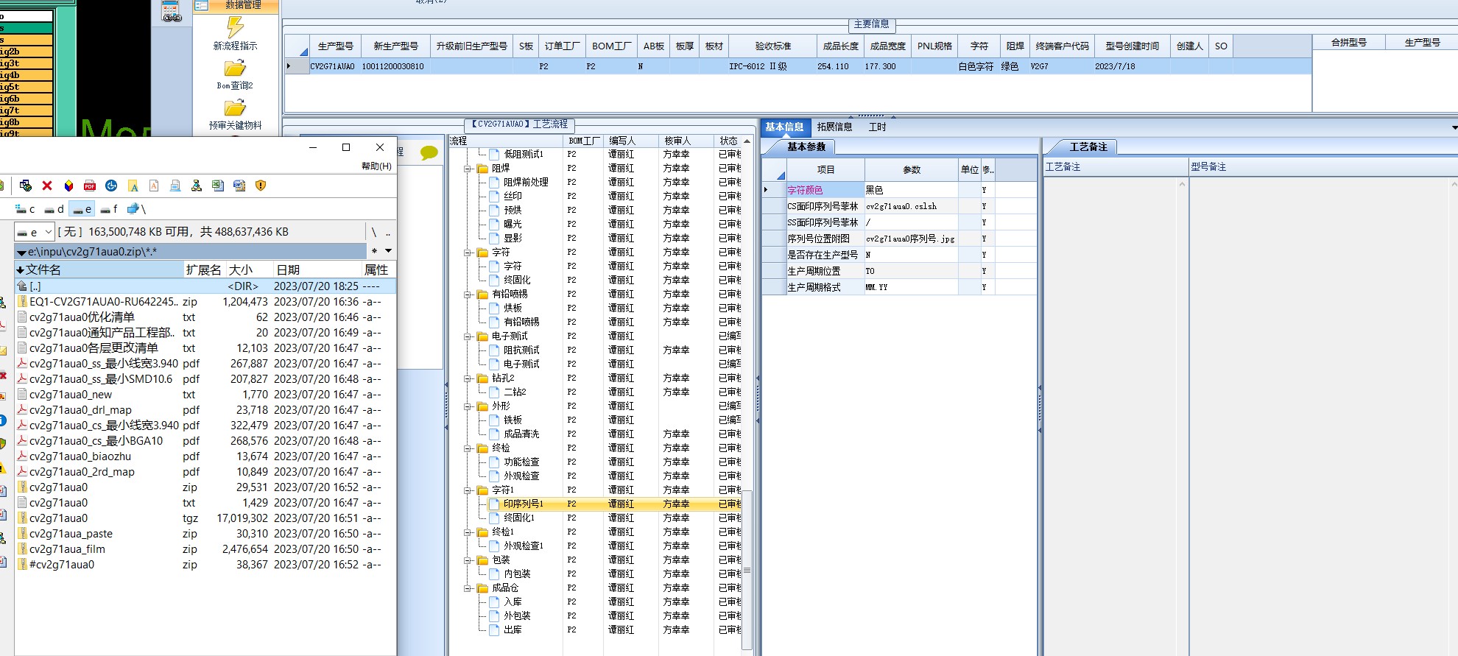Switch to the 工时 tab
This screenshot has width=1458, height=656.
[878, 127]
